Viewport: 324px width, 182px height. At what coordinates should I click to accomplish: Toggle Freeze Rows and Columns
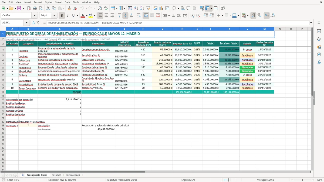(x=208, y=8)
